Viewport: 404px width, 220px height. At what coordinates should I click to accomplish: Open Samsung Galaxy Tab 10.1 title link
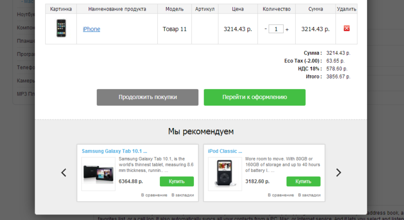114,151
